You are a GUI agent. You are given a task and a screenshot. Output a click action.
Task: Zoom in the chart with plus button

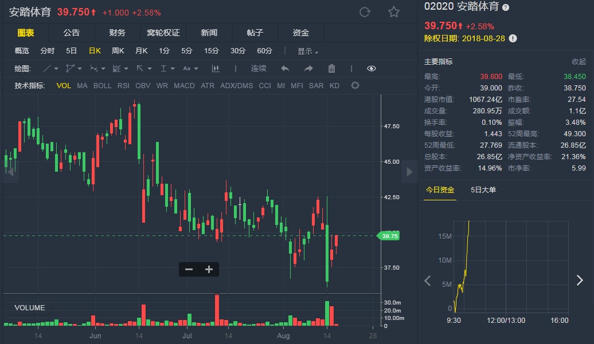[x=209, y=269]
